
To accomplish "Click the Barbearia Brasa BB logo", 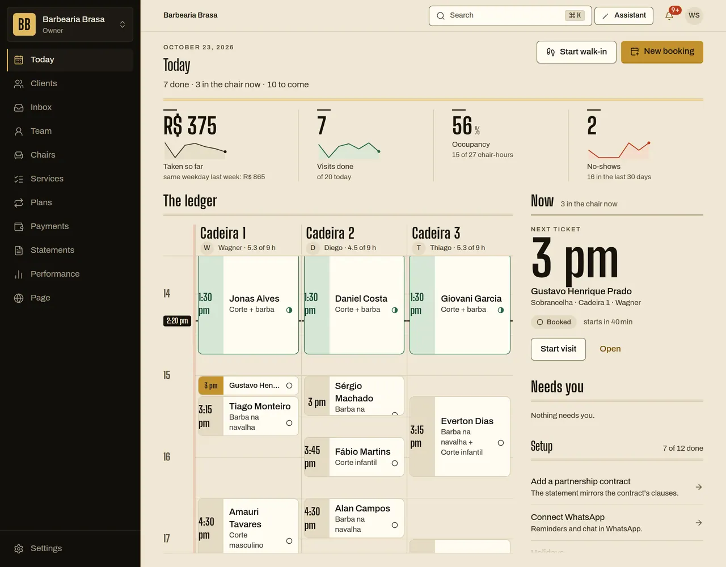I will (x=24, y=24).
